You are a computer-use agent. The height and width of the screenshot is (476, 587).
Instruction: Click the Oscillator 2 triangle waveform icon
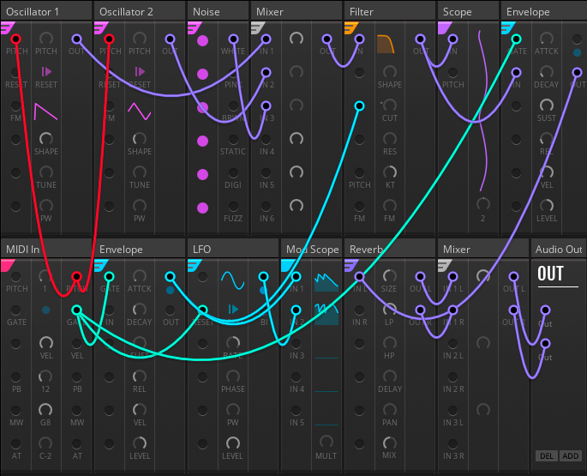[140, 111]
